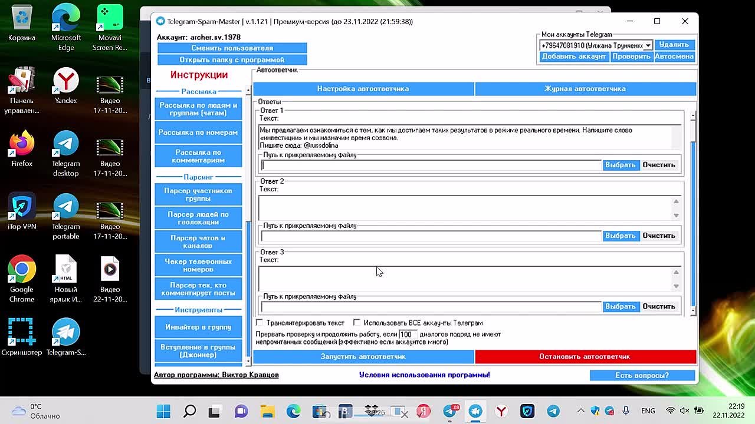Open taskbar Search magnifier icon

189,411
